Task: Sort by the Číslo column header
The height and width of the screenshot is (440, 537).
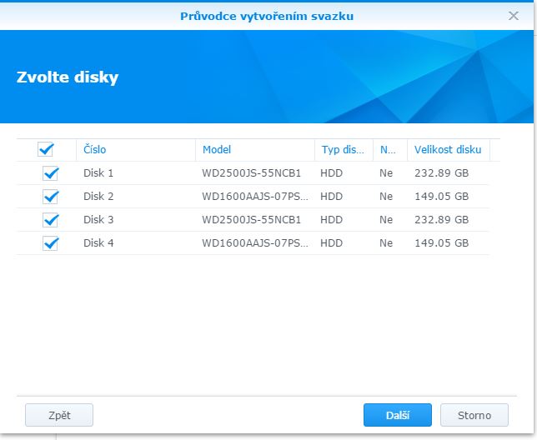Action: (95, 150)
